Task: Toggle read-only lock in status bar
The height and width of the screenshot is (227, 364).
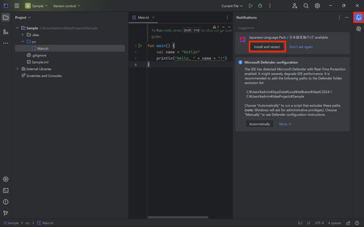Action: [348, 223]
